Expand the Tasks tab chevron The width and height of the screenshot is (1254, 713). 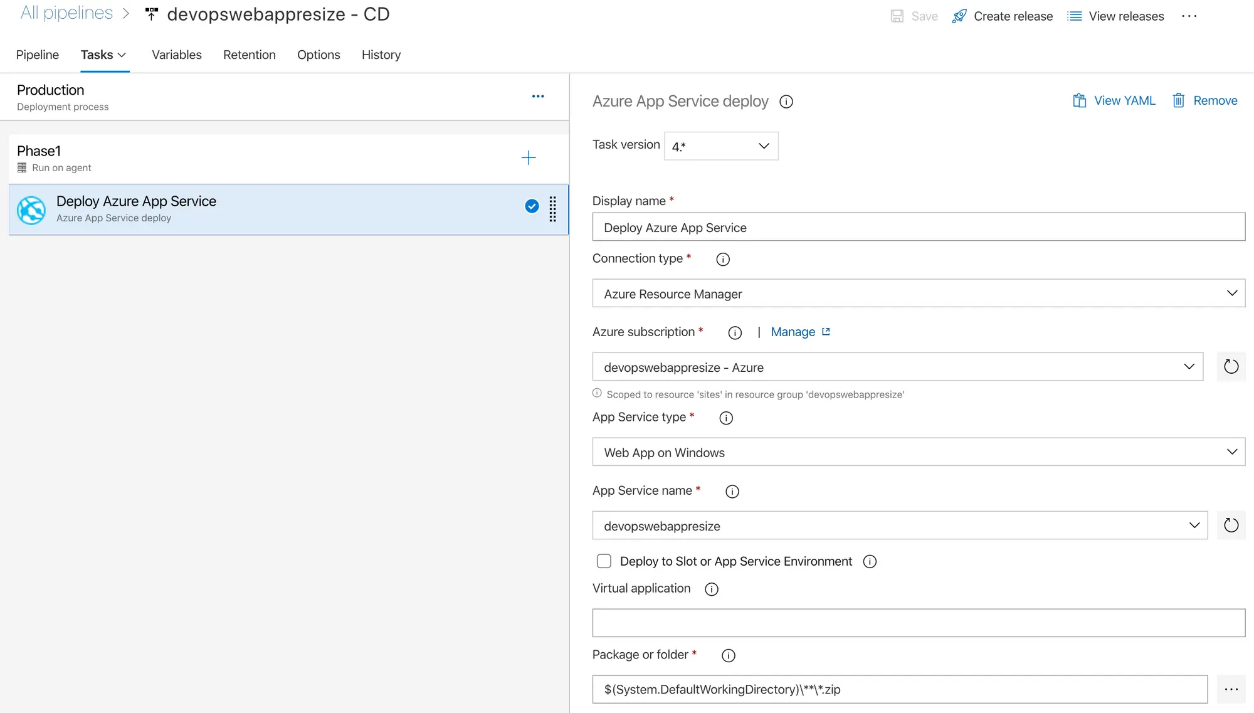coord(122,55)
